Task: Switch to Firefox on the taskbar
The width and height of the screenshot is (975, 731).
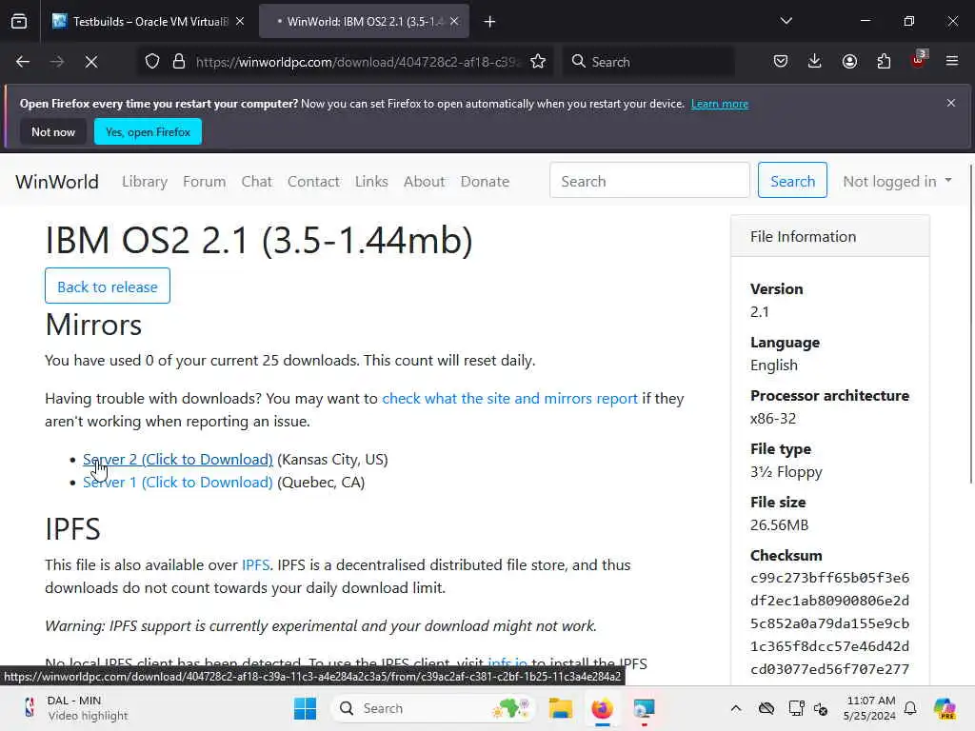Action: point(602,708)
